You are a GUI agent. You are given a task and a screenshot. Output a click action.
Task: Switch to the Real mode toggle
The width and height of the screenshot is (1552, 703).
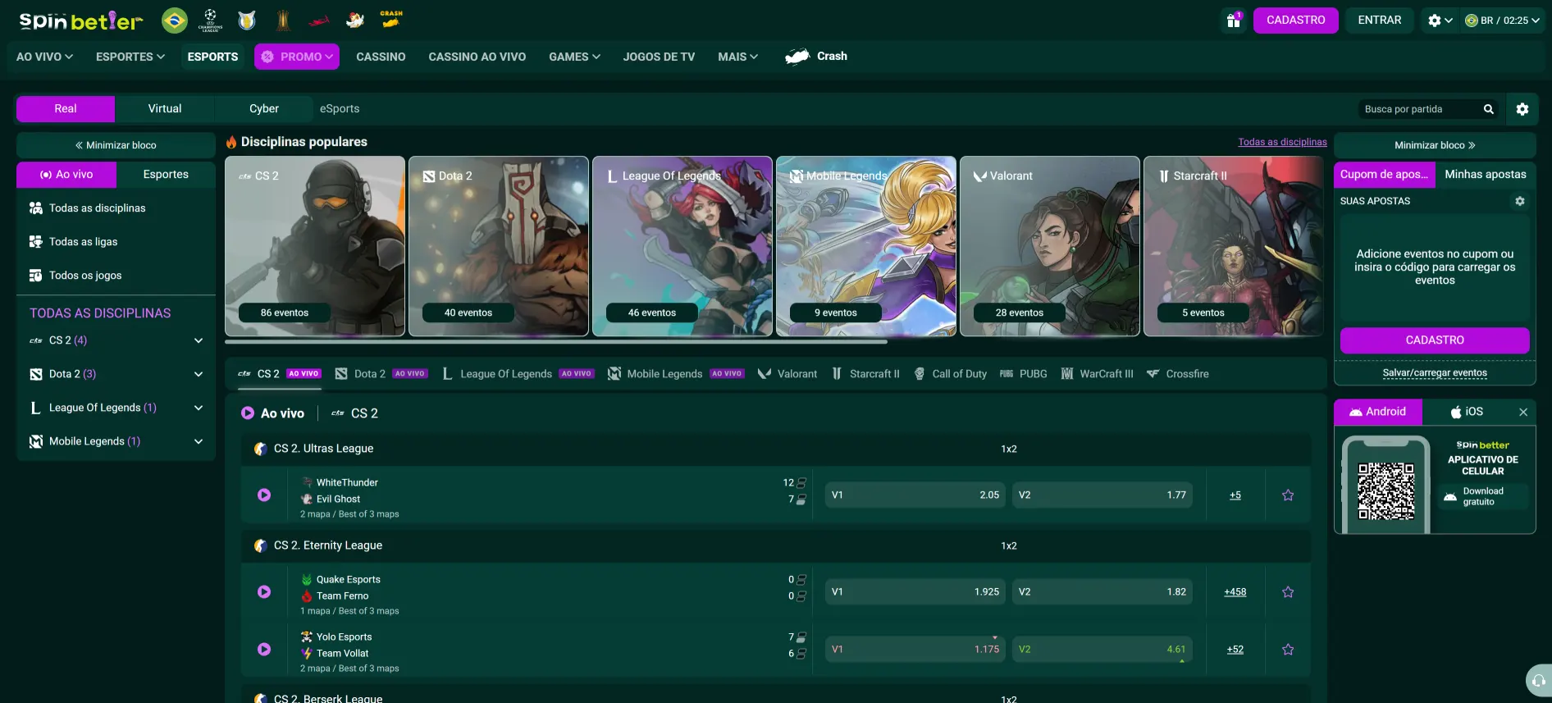click(66, 109)
